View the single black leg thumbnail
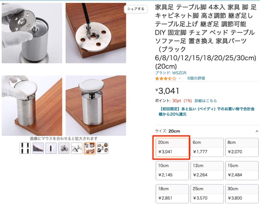 [x=51, y=148]
